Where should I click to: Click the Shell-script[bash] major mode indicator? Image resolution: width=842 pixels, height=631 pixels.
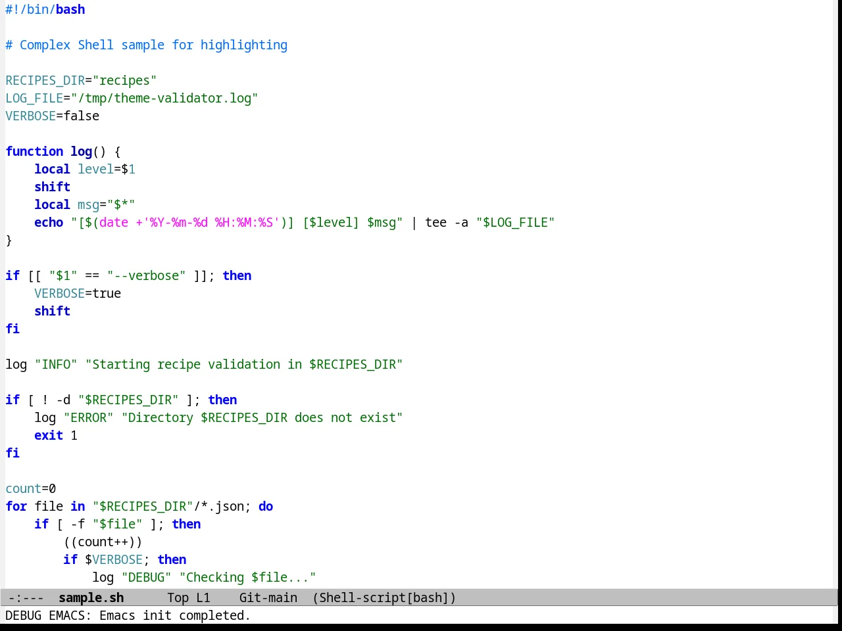384,597
